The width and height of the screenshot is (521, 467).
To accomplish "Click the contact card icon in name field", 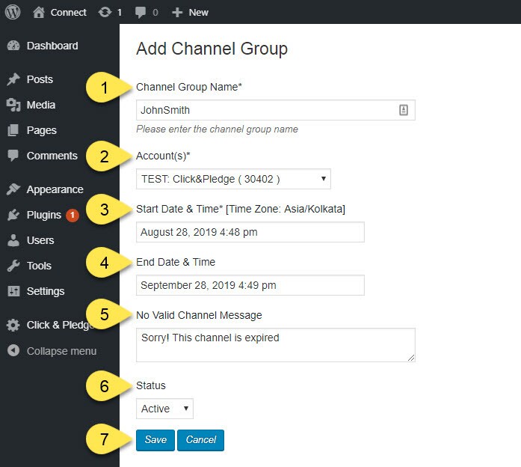I will (404, 110).
